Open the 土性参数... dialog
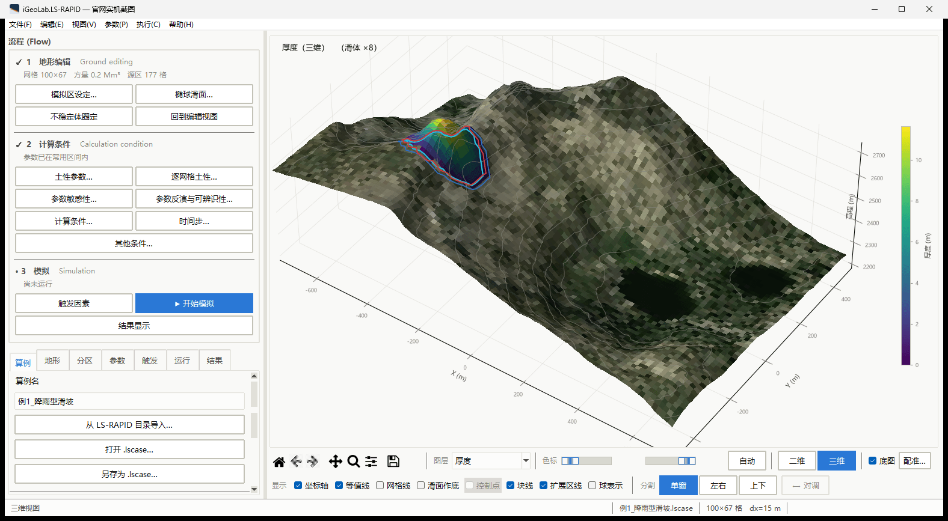The width and height of the screenshot is (948, 521). tap(74, 177)
